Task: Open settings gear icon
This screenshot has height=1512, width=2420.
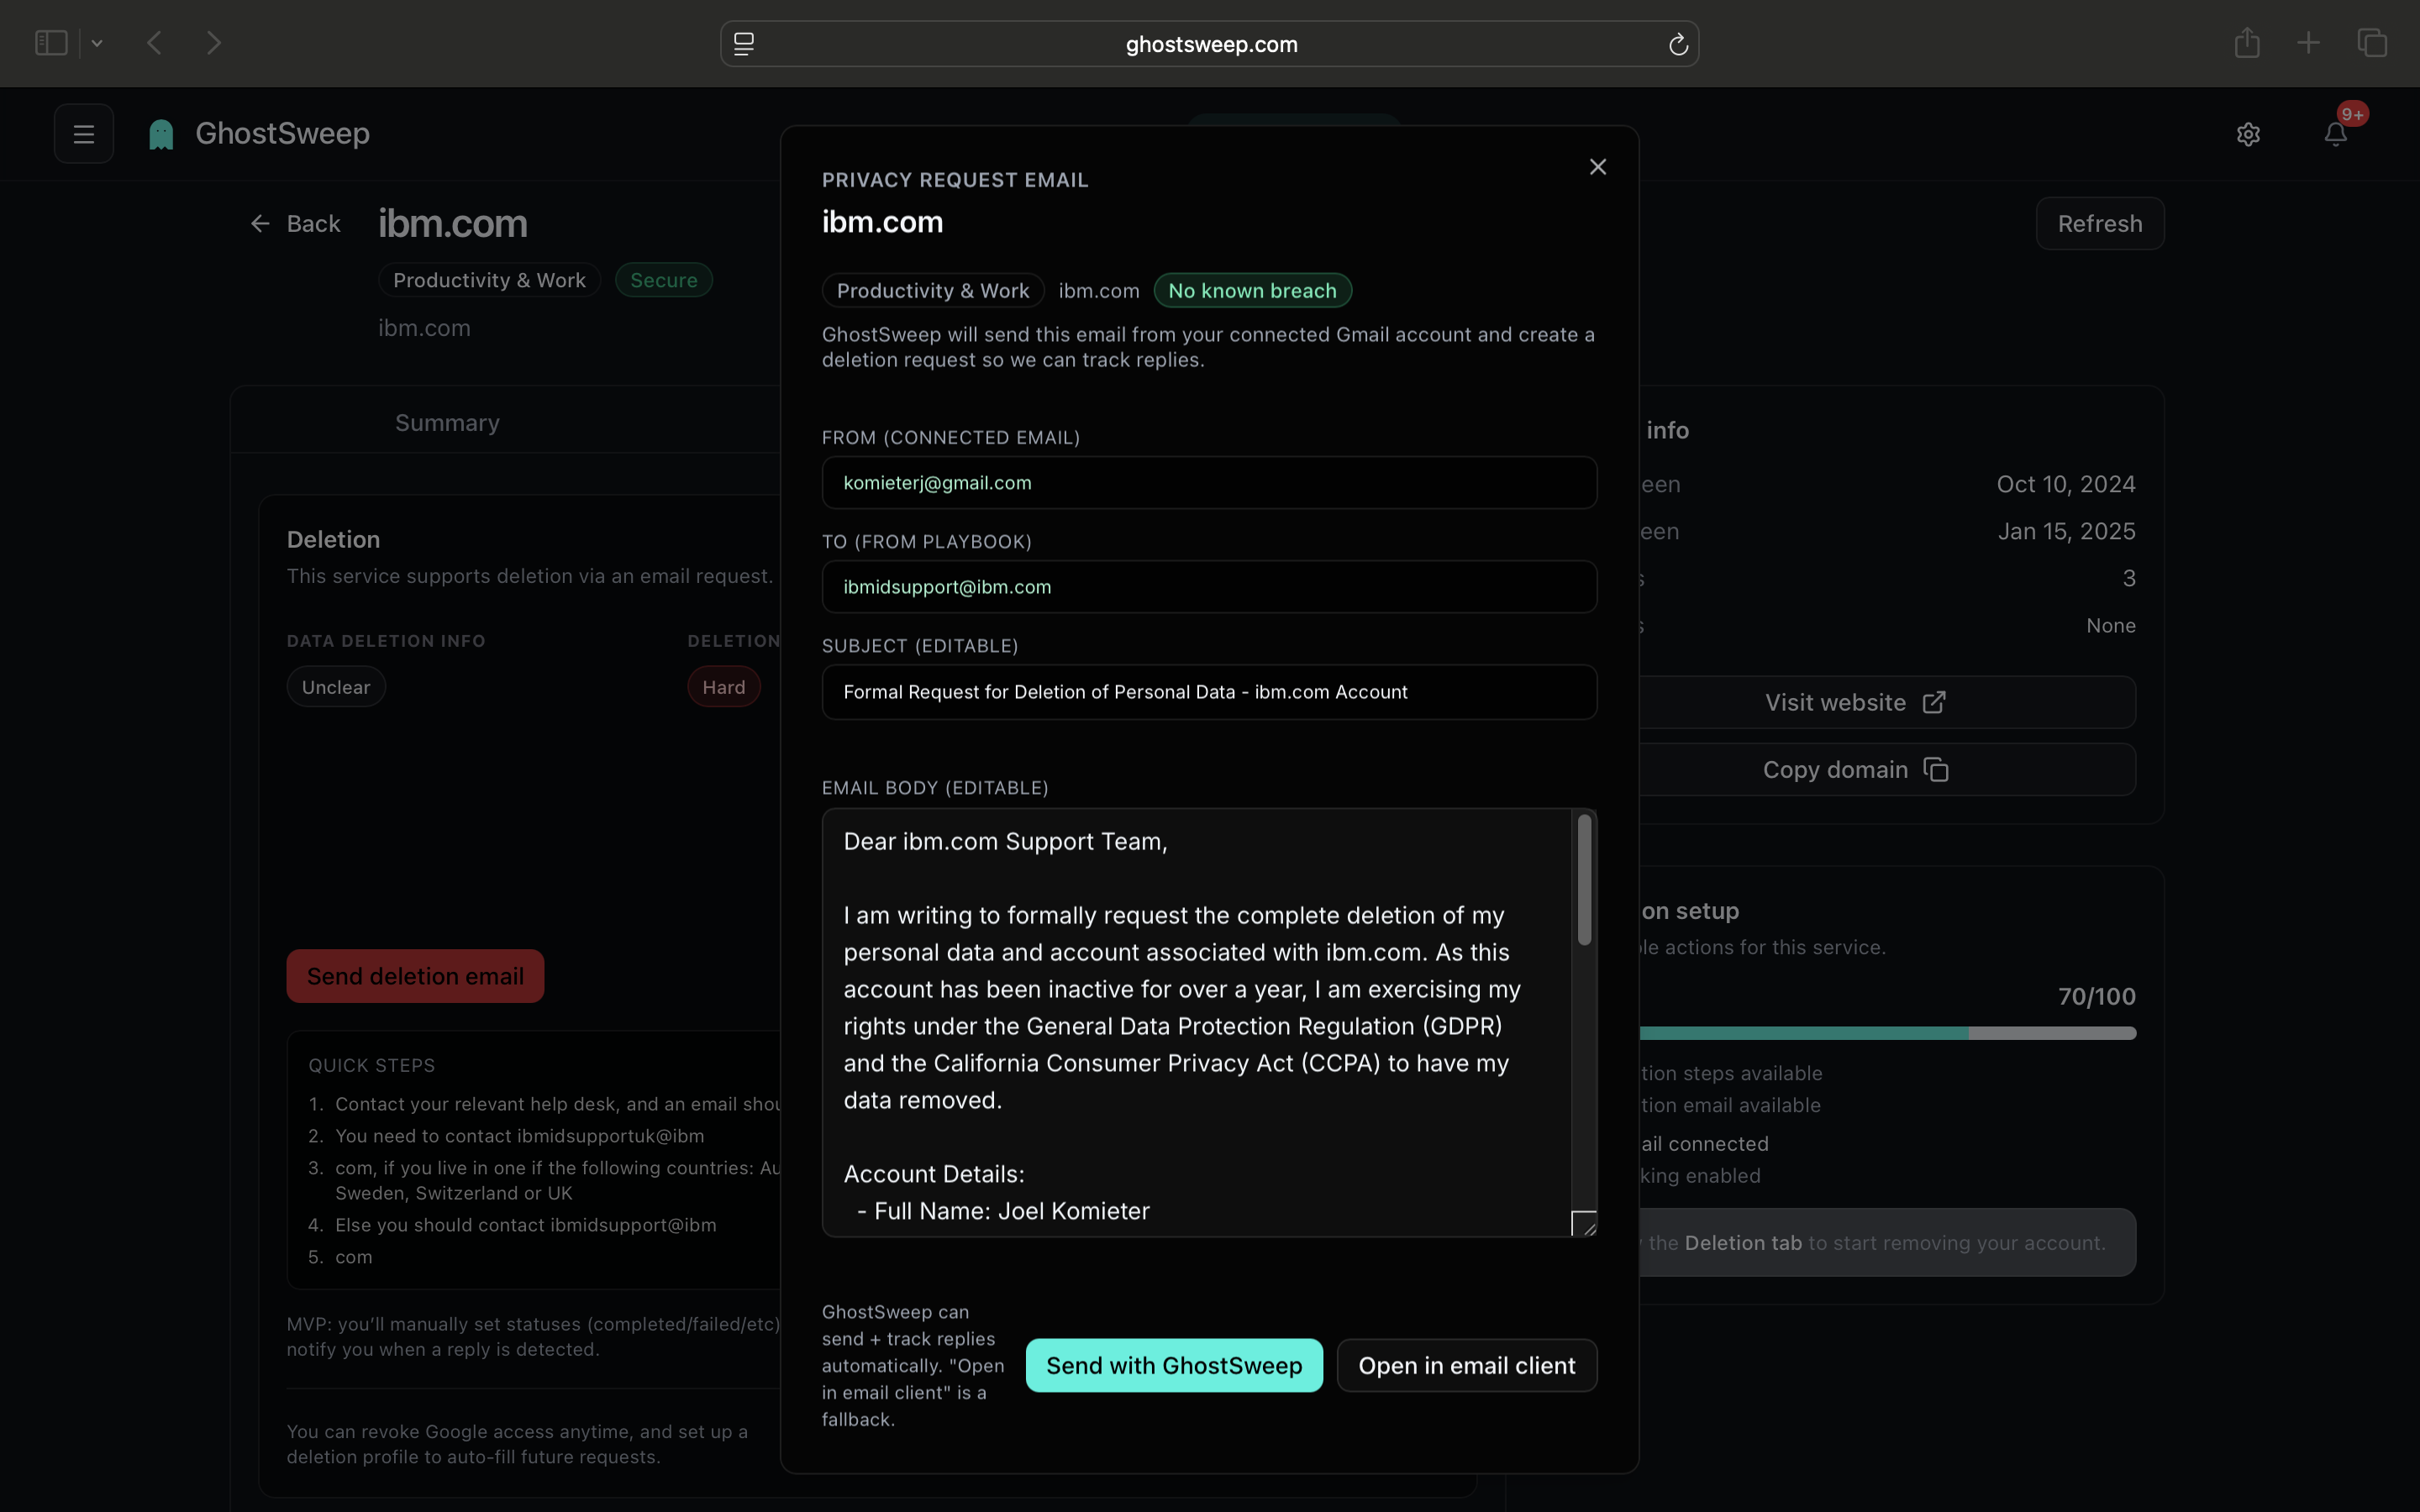Action: point(2248,134)
